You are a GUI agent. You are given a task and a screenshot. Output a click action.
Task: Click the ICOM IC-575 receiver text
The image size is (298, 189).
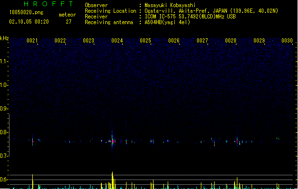(190, 17)
